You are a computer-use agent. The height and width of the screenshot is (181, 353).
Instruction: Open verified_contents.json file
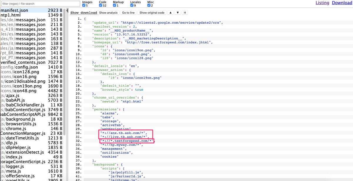pos(31,62)
